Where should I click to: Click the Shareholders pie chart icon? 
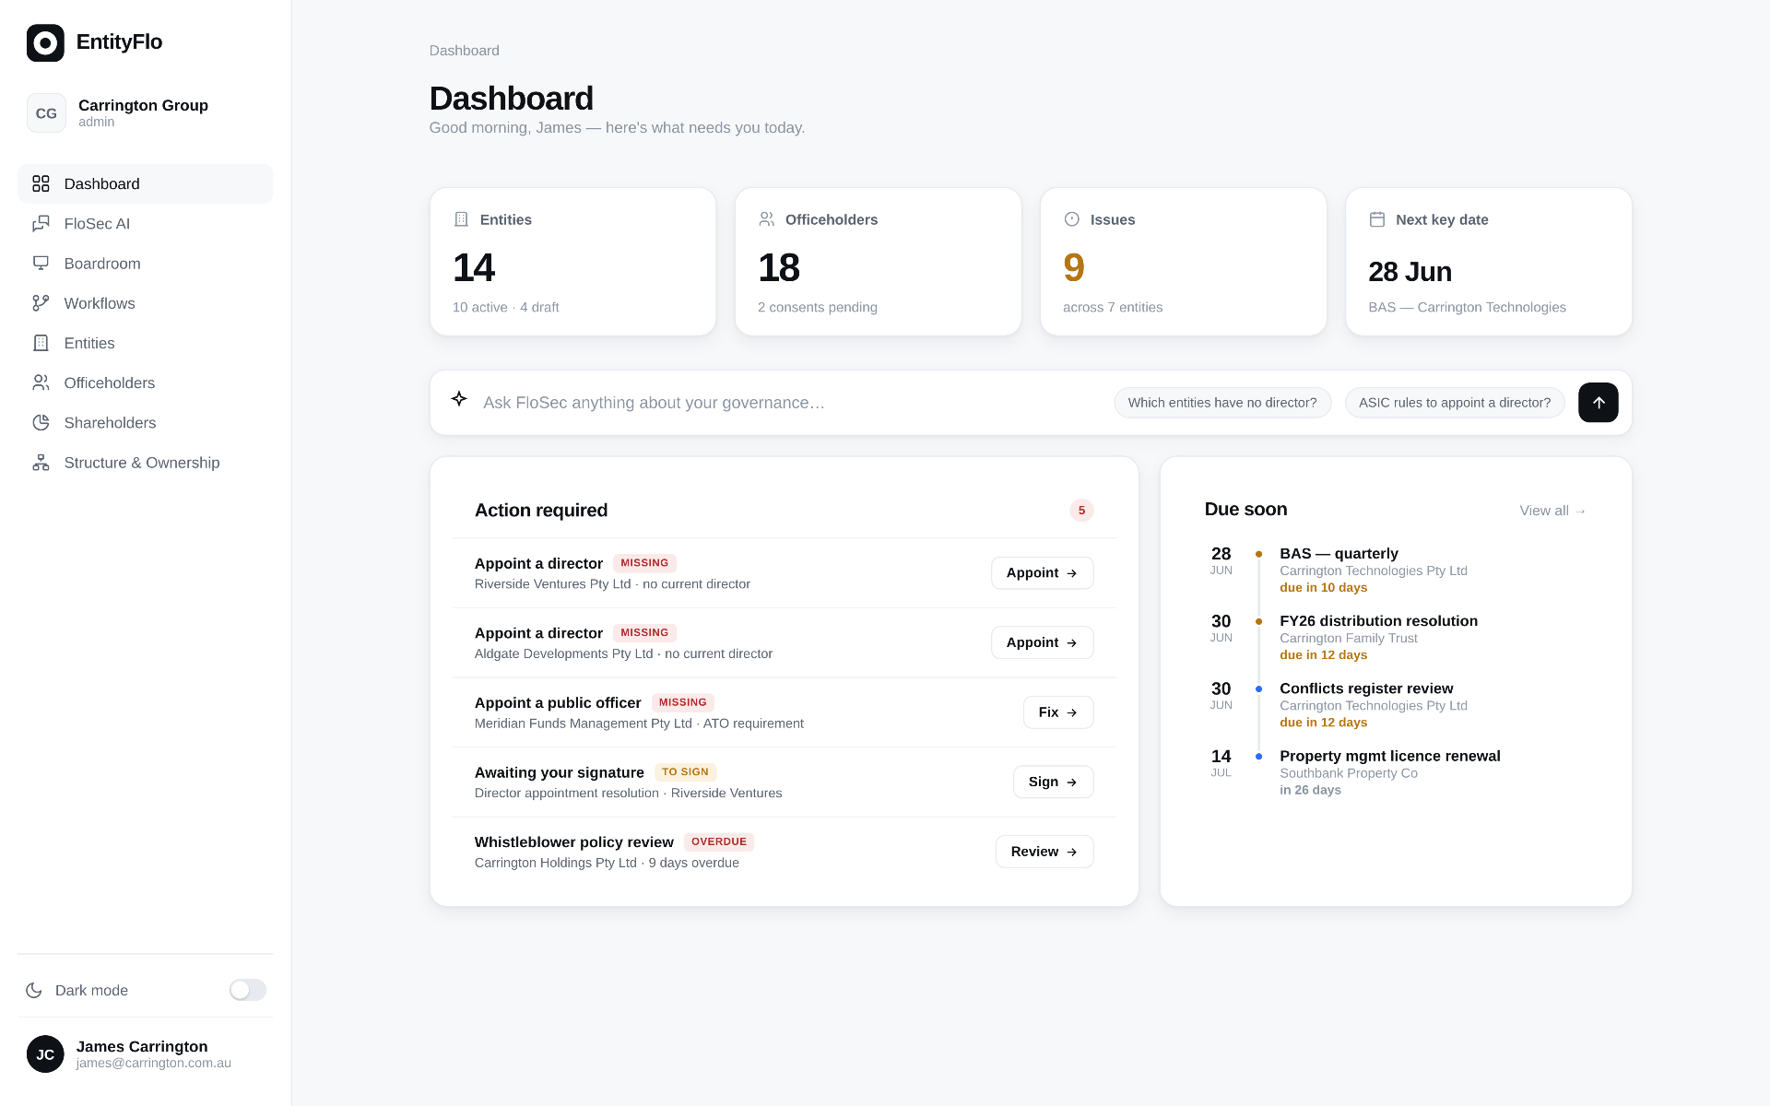click(x=41, y=423)
